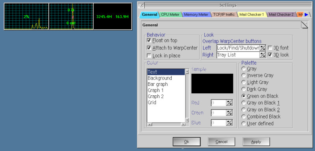Click the Apply button
Screen dimensions: 315x151
pos(256,142)
